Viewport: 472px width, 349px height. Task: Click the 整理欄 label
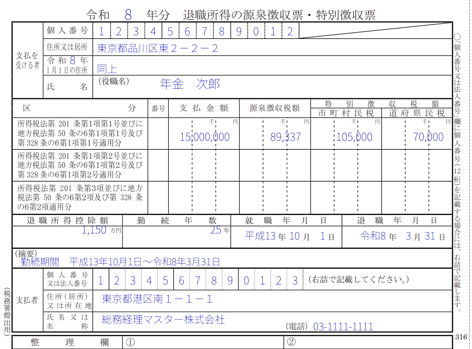click(70, 342)
